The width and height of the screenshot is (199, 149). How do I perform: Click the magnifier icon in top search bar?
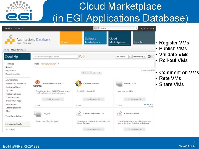coord(137,28)
